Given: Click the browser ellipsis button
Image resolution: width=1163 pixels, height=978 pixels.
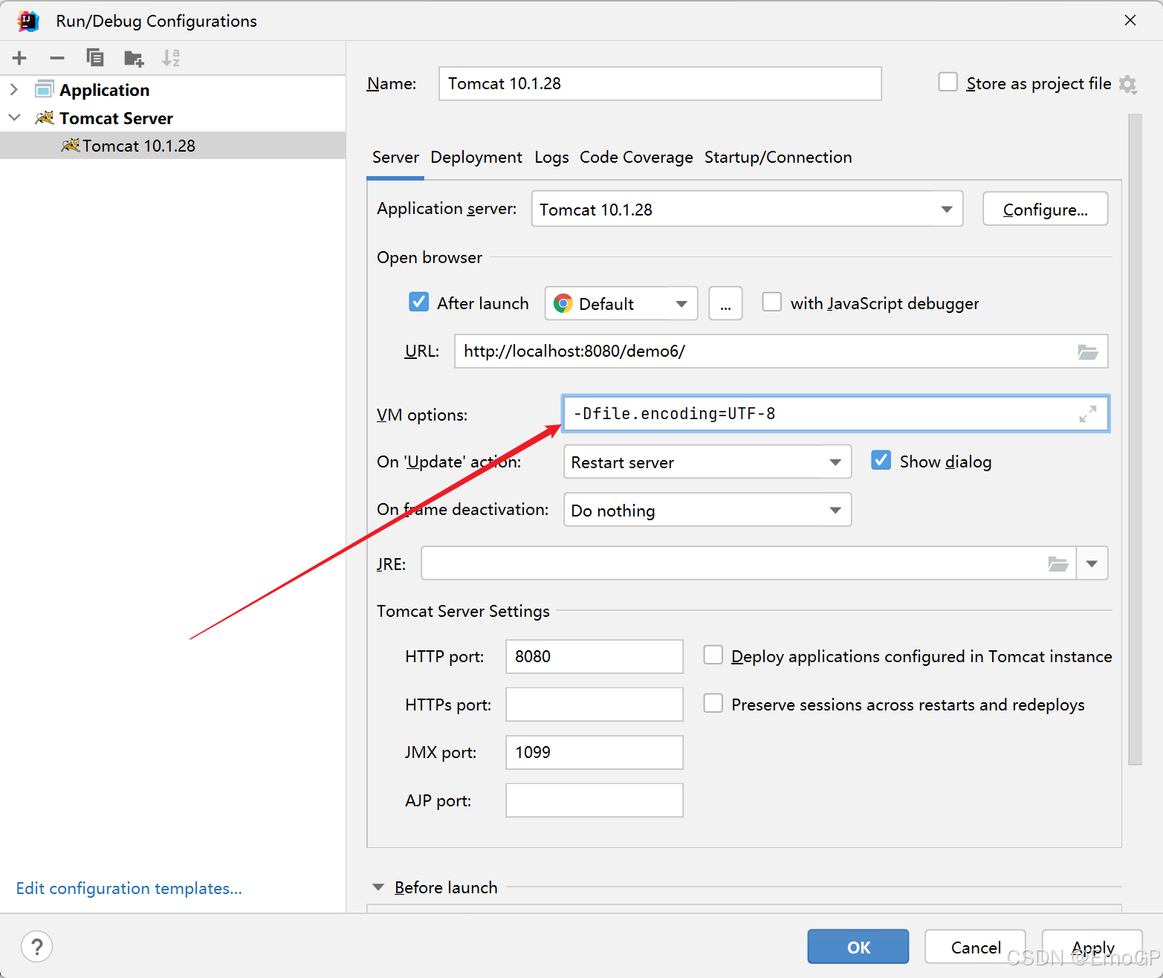Looking at the screenshot, I should pos(725,303).
